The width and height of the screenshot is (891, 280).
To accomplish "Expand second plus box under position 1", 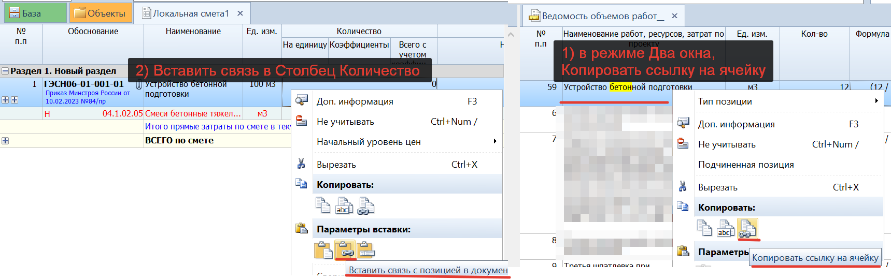I will click(15, 100).
